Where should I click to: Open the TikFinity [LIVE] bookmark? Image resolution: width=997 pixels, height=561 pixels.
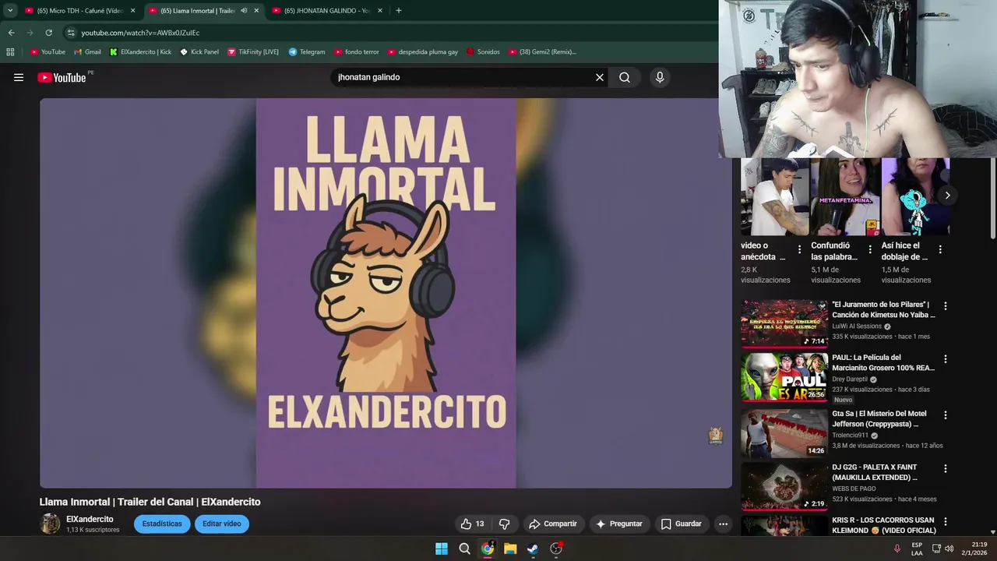(x=253, y=51)
